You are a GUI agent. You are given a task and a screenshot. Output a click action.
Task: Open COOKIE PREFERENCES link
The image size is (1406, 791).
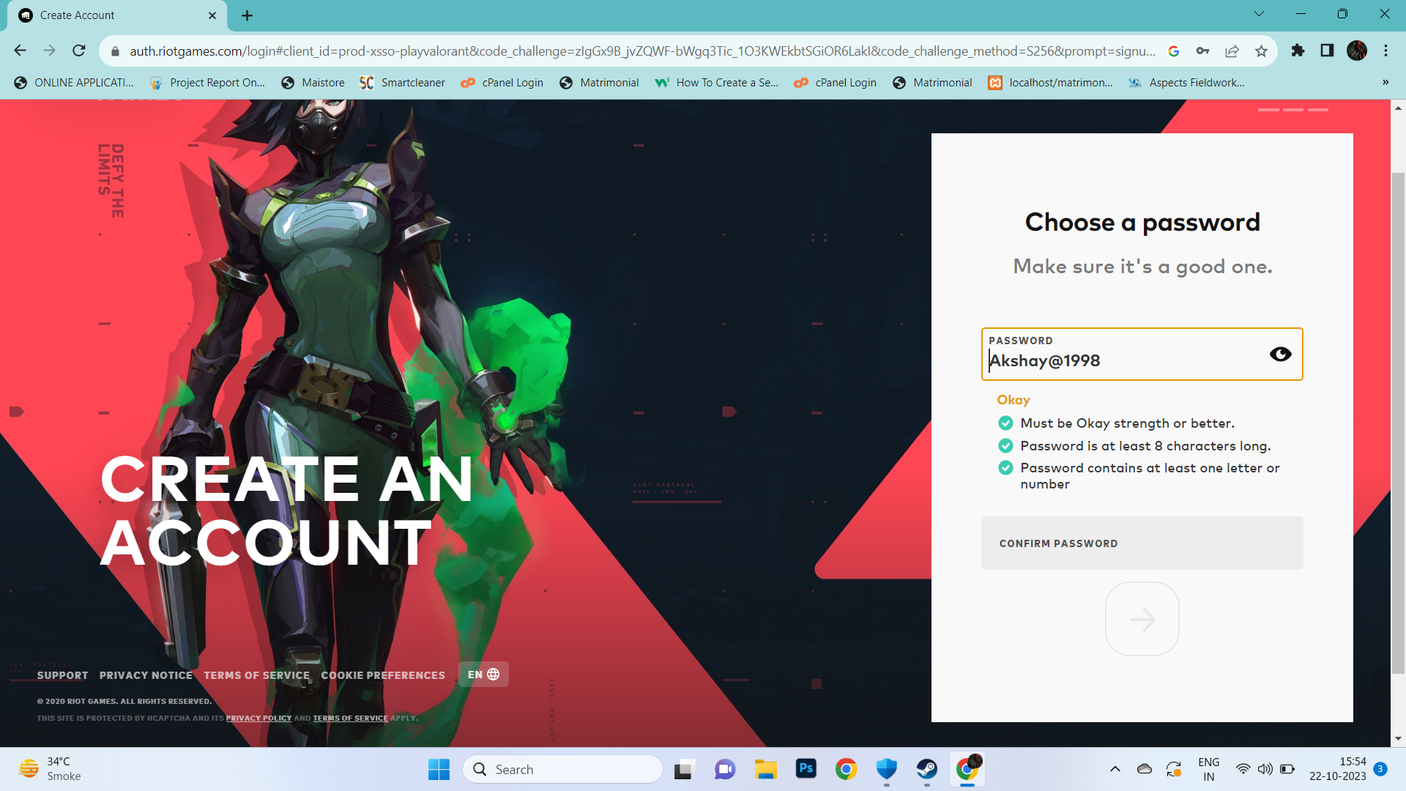(x=383, y=675)
